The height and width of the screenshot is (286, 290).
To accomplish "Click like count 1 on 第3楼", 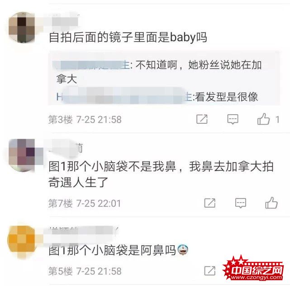I will [x=277, y=119].
